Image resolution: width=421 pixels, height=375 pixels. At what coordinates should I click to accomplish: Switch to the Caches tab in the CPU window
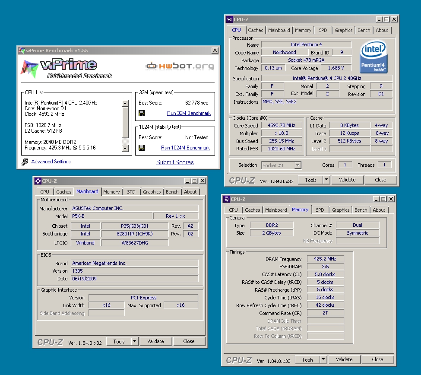(x=256, y=30)
